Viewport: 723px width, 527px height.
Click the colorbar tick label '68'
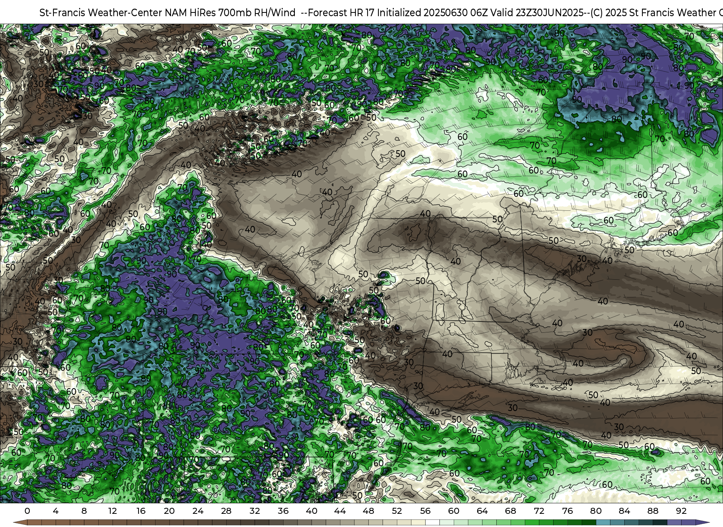pyautogui.click(x=511, y=511)
